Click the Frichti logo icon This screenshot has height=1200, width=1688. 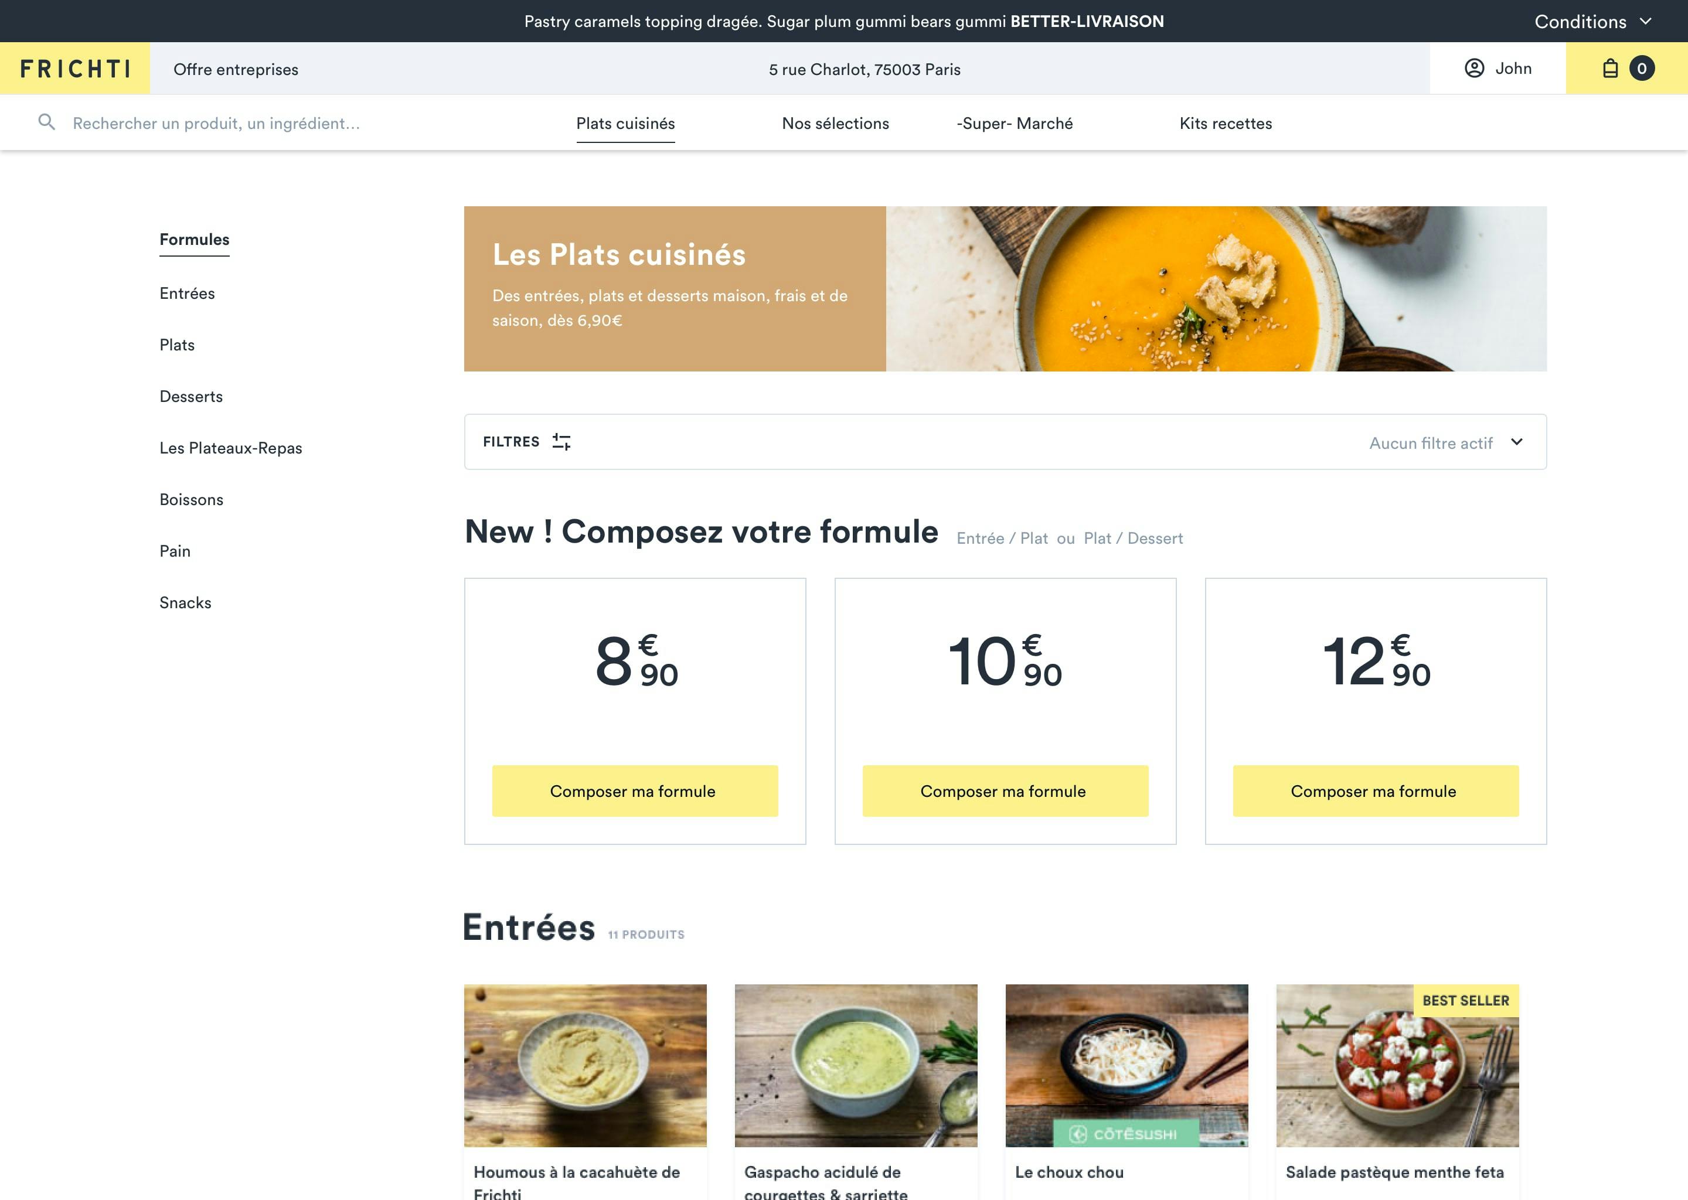coord(75,67)
